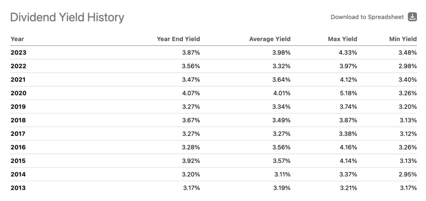Click 2018 average yield 3.49%
This screenshot has height=201, width=426.
tap(281, 120)
